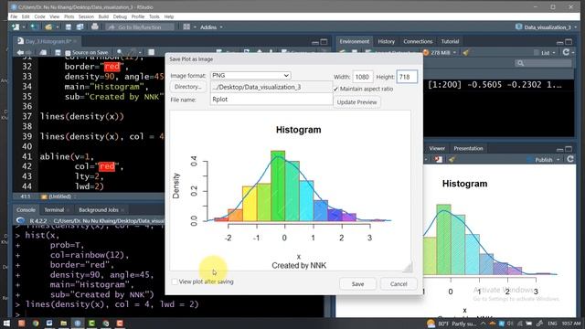Screen dimensions: 585x329
Task: Click the clear all plots broom icon
Action: point(452,160)
